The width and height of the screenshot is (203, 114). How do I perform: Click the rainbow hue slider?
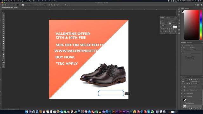point(201,25)
